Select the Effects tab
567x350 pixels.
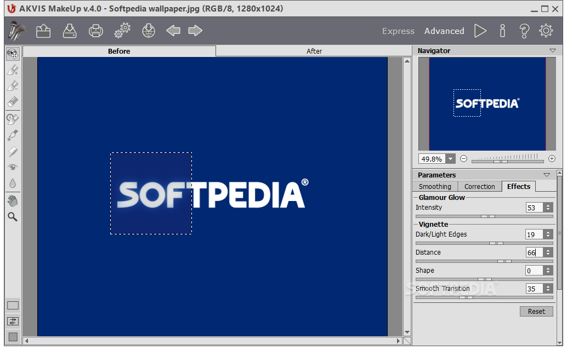(519, 186)
